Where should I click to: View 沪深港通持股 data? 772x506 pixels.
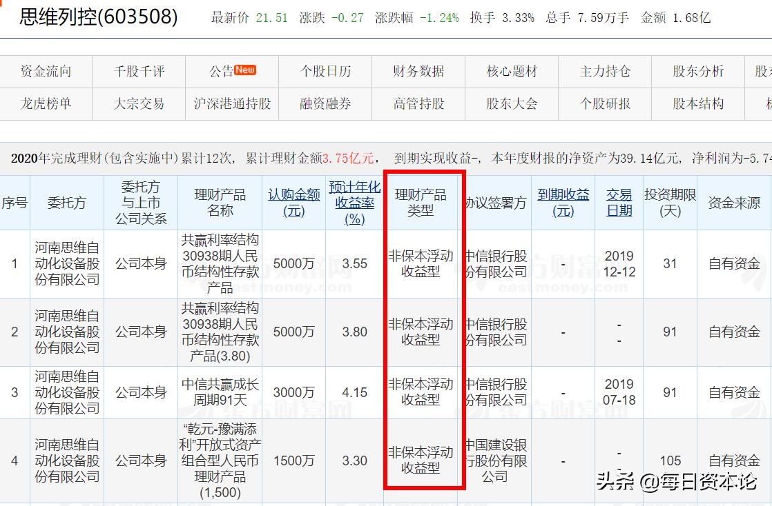(232, 105)
